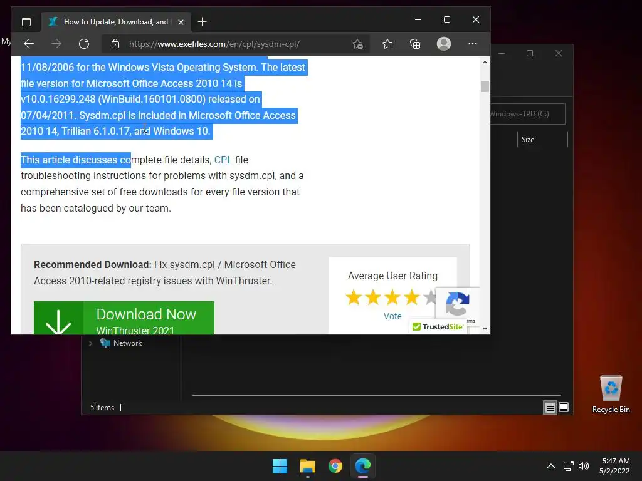
Task: Click the vertical scrollbar thumb in Edge
Action: click(485, 86)
